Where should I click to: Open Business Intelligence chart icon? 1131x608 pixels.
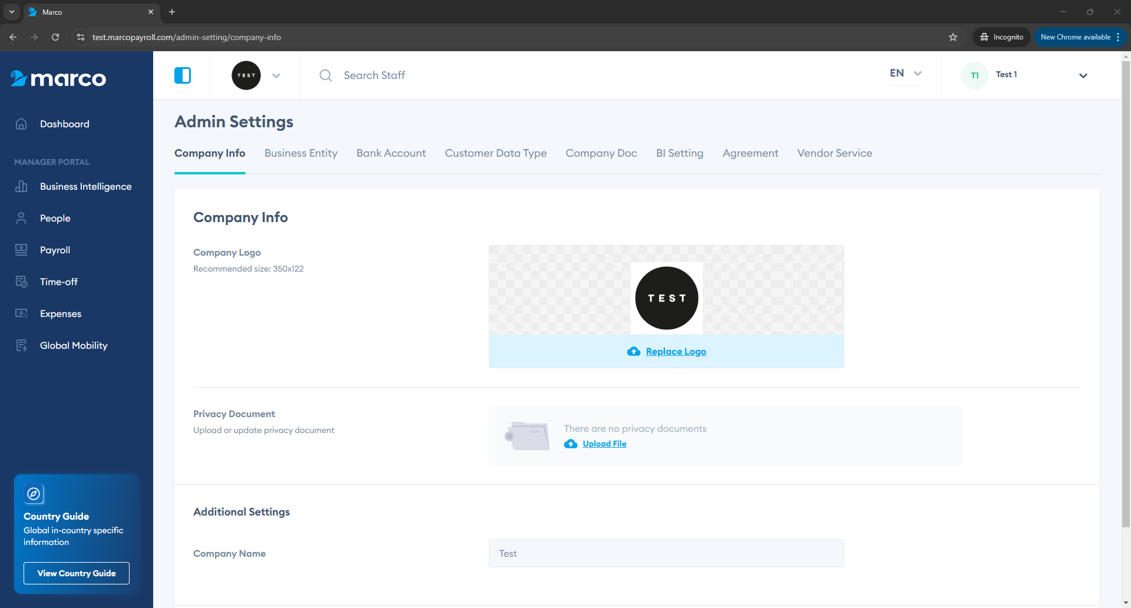pos(21,186)
